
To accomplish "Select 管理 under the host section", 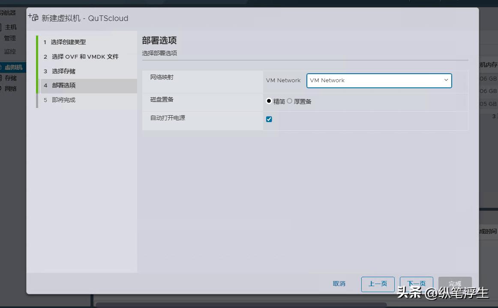I will [x=9, y=38].
